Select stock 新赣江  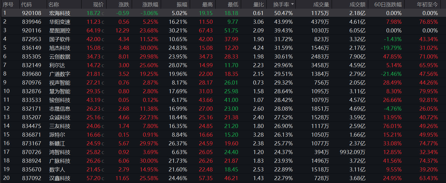coord(57,143)
